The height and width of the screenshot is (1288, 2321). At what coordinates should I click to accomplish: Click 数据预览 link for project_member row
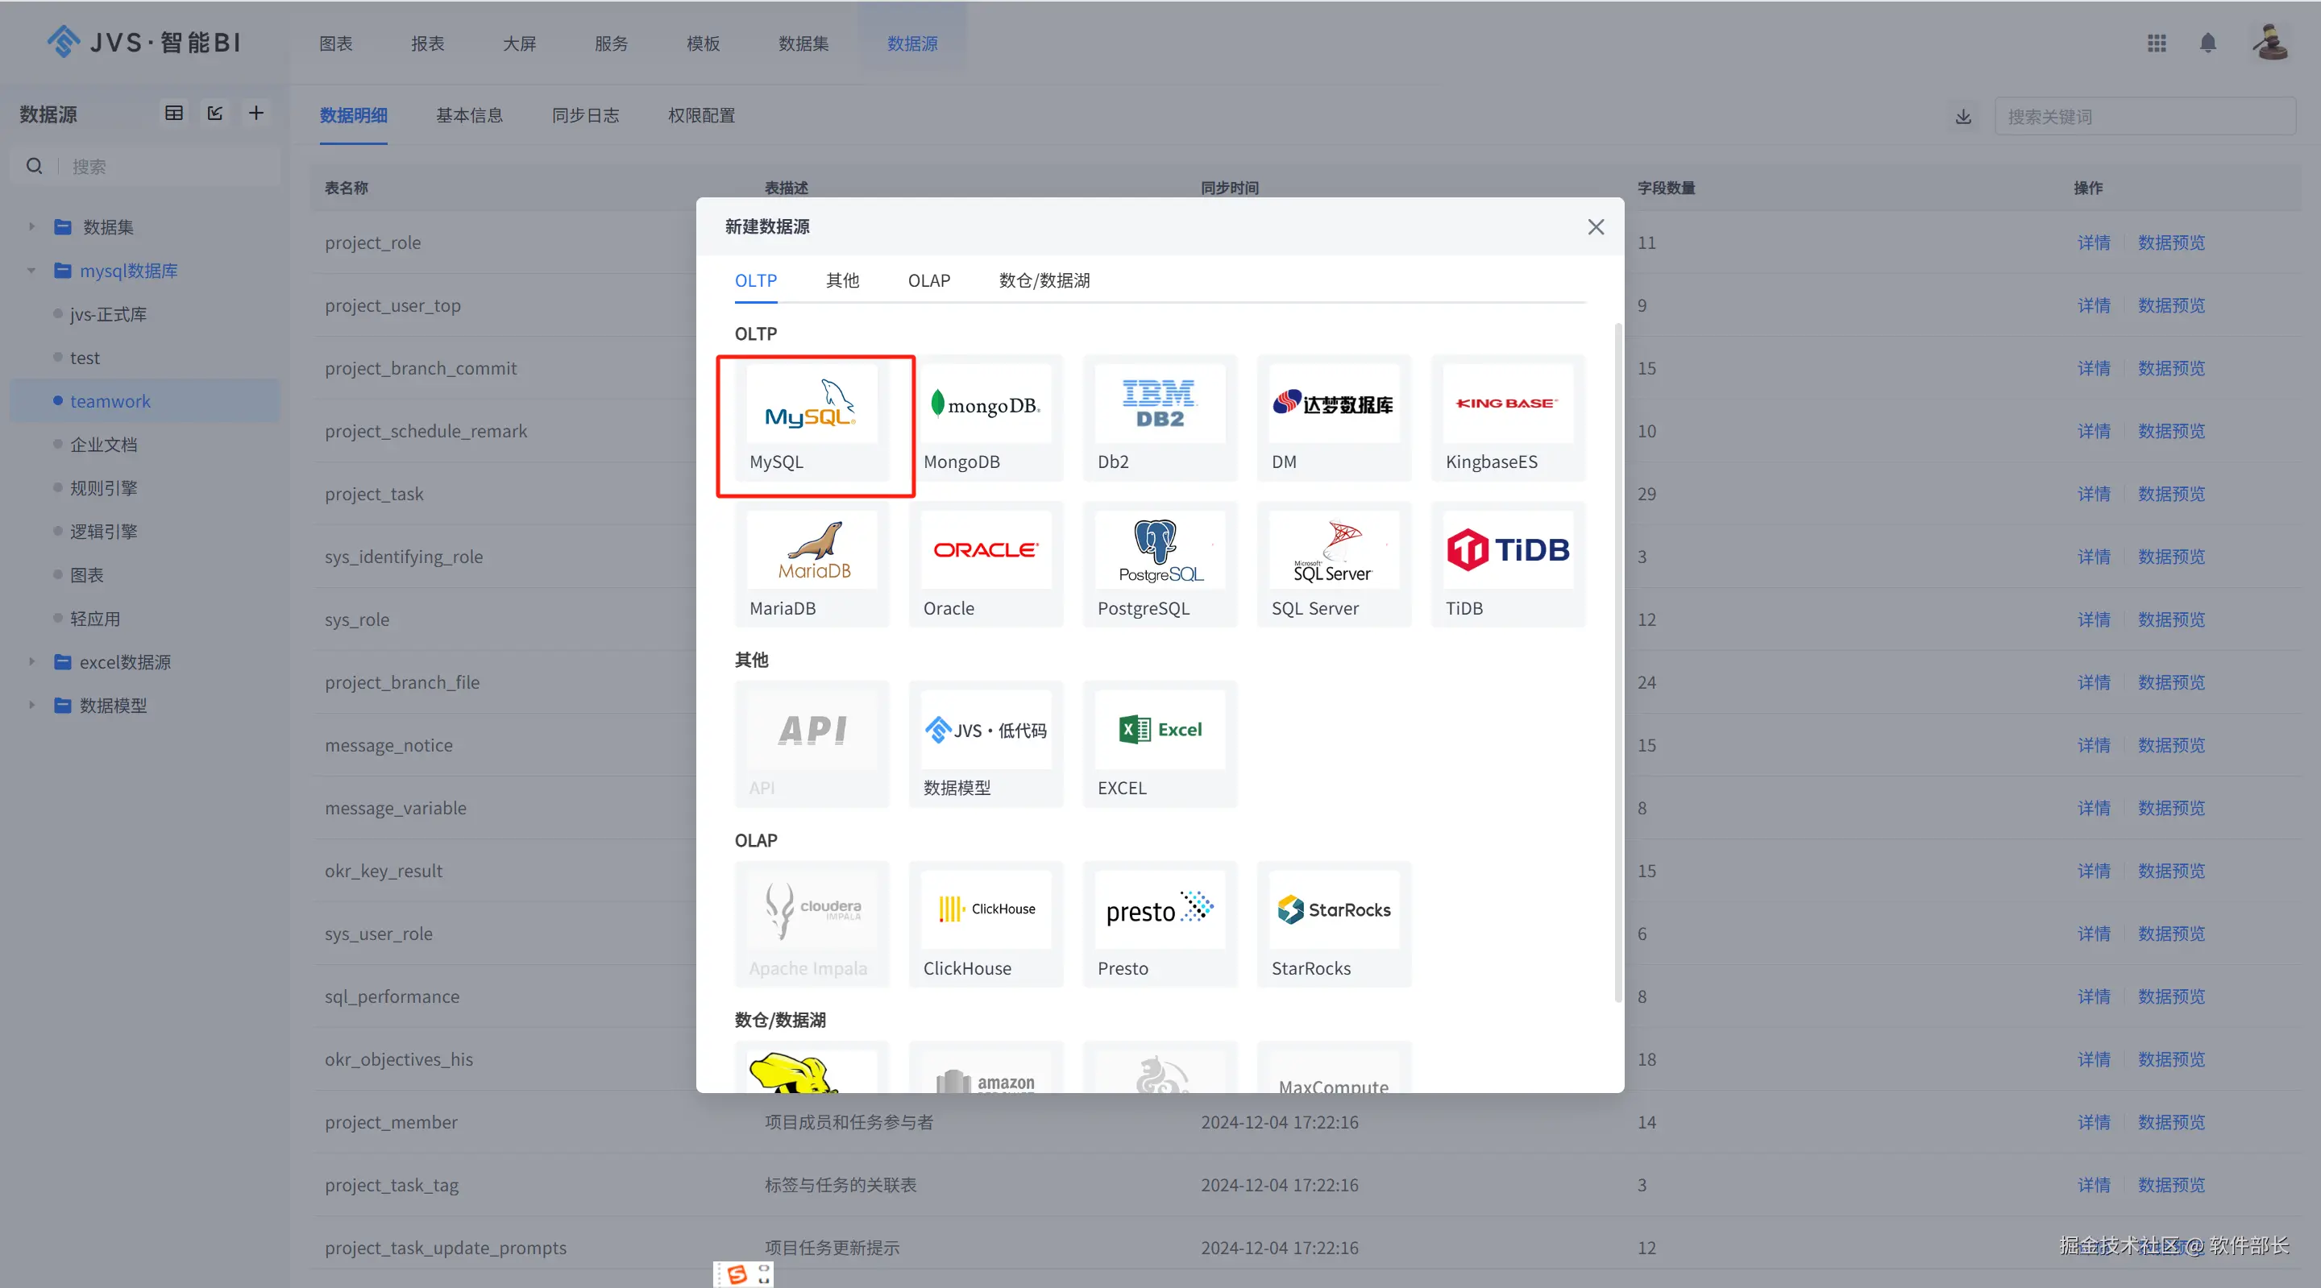[x=2170, y=1122]
